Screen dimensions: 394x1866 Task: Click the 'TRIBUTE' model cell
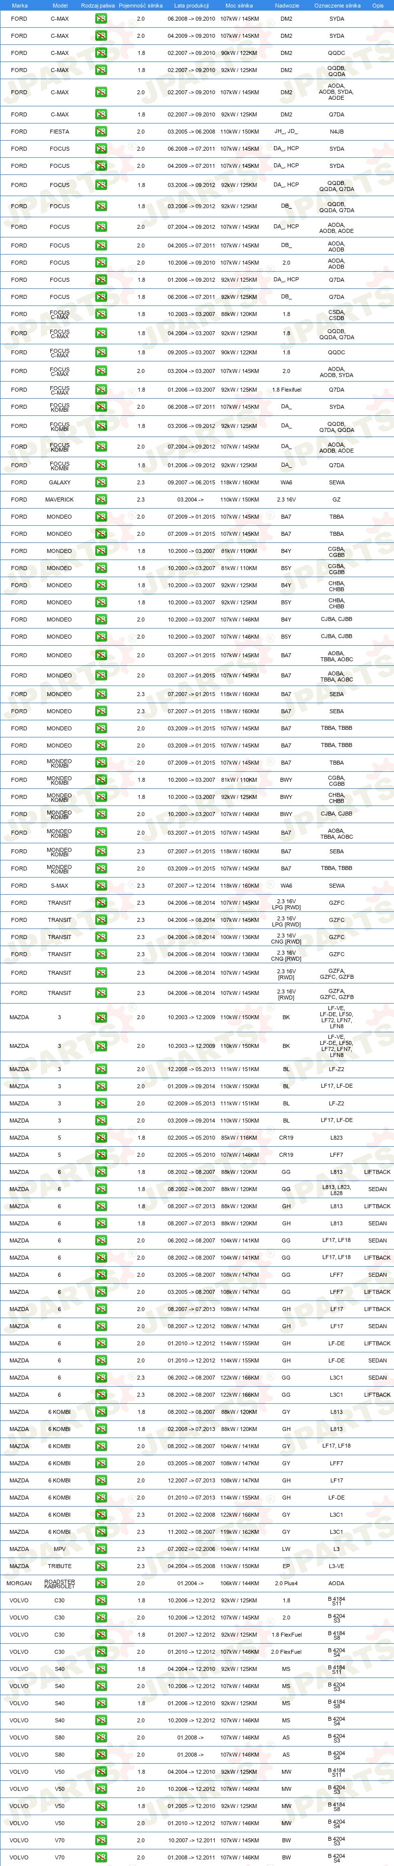pos(59,1566)
